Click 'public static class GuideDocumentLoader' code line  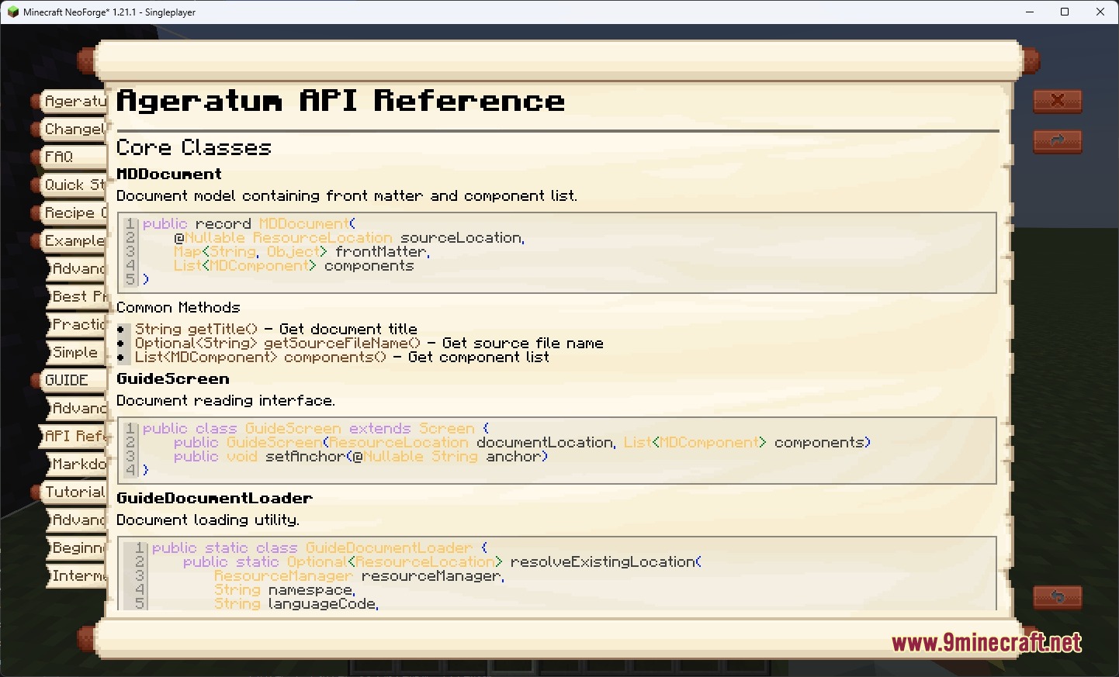point(320,547)
